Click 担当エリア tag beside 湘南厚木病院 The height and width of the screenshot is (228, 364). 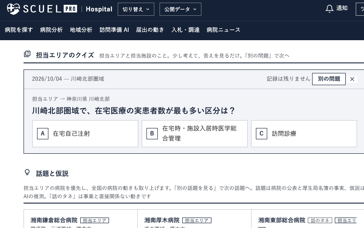click(x=197, y=220)
